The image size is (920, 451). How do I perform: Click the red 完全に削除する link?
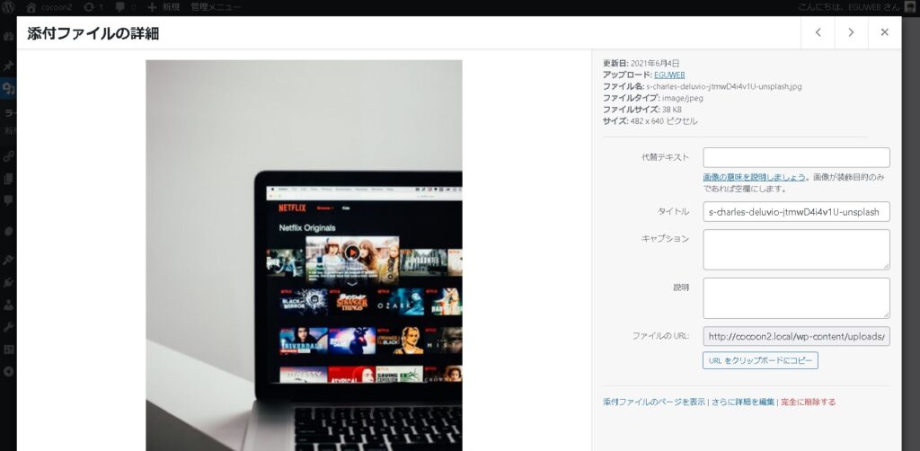pos(808,402)
